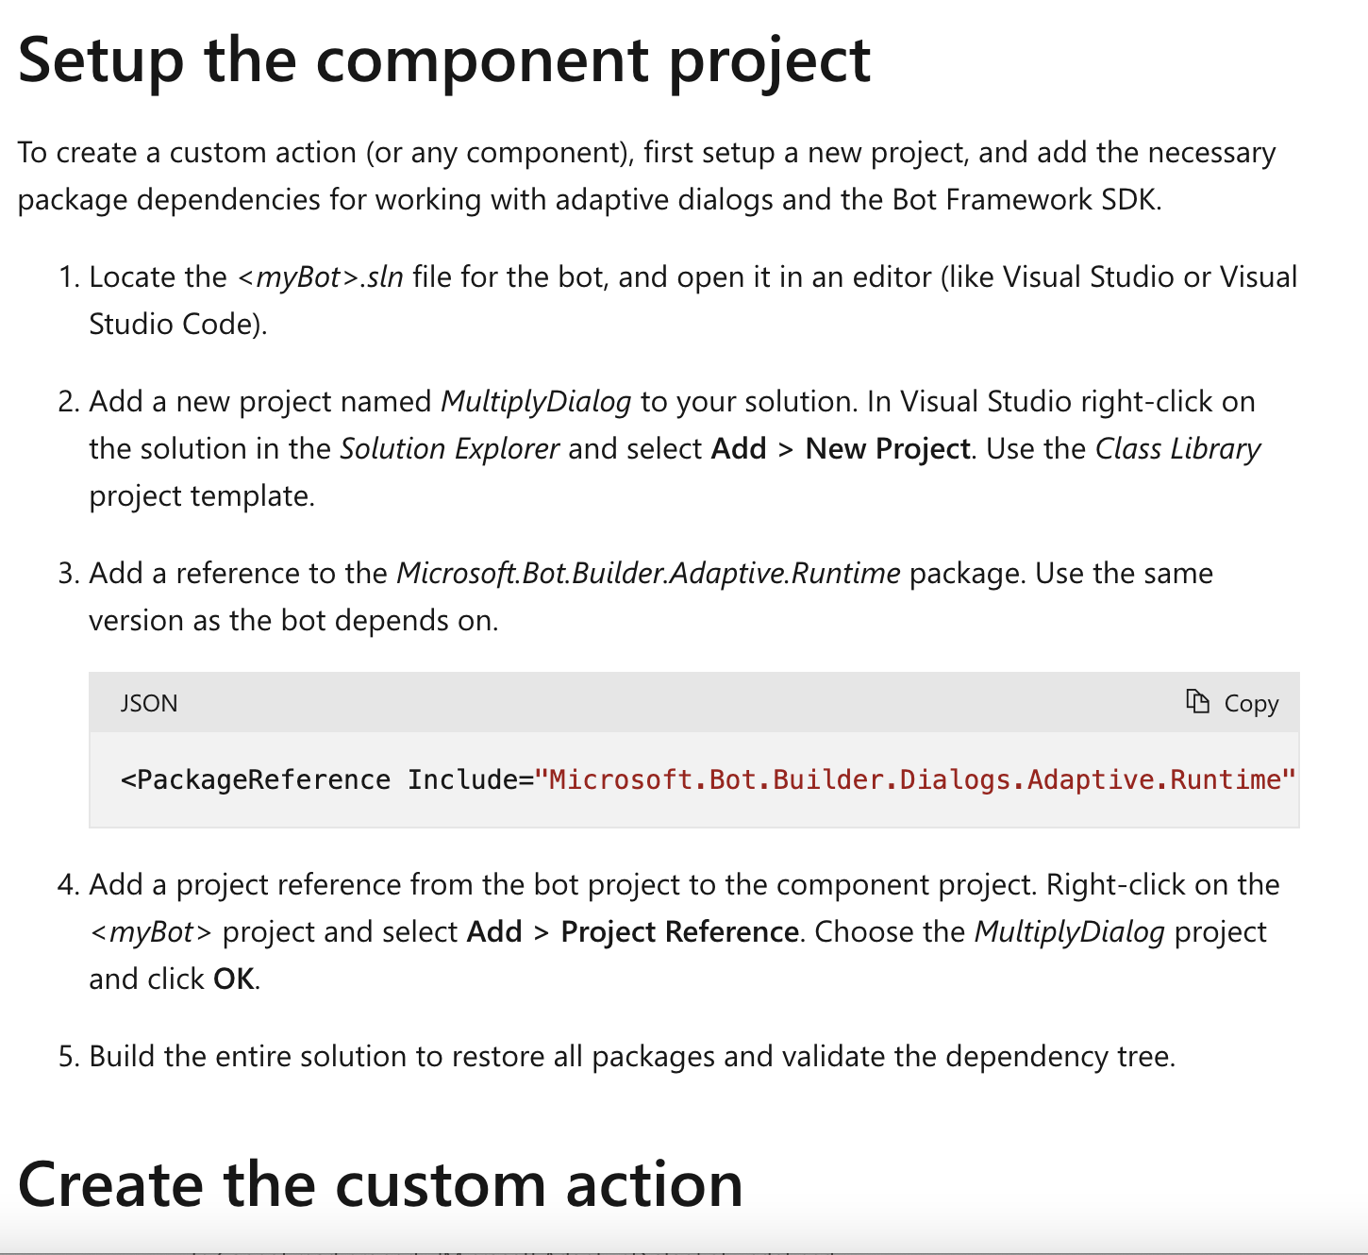Click the italic MultiplyDialog text in step 4
The width and height of the screenshot is (1368, 1255).
[1069, 932]
